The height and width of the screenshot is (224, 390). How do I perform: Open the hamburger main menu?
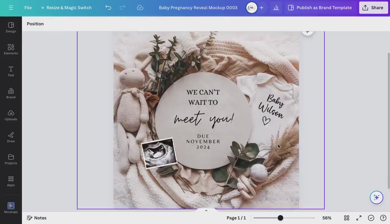click(11, 8)
